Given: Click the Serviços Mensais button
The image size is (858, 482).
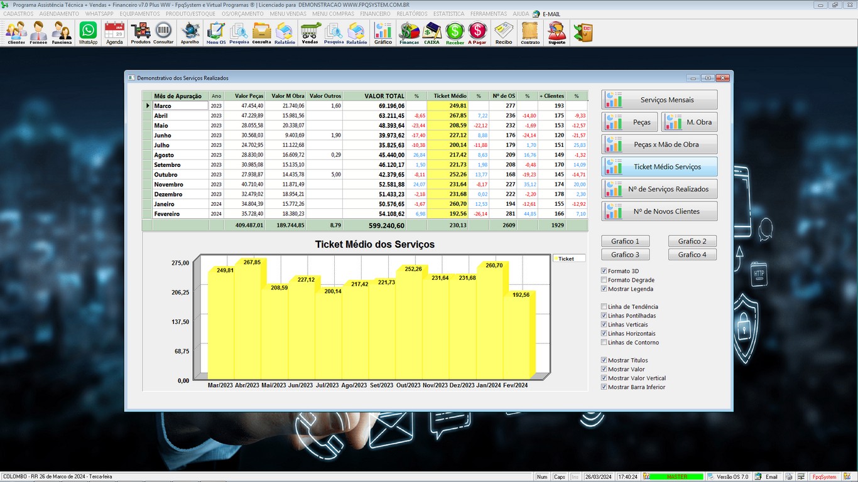Looking at the screenshot, I should [660, 100].
